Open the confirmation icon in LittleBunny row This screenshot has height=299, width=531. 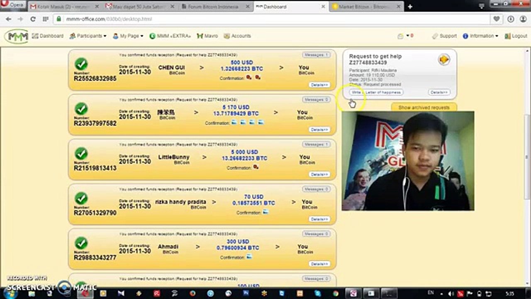pos(256,167)
